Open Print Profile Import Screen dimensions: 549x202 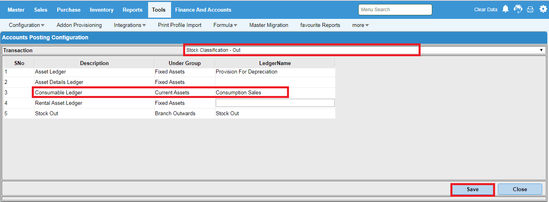tap(180, 25)
